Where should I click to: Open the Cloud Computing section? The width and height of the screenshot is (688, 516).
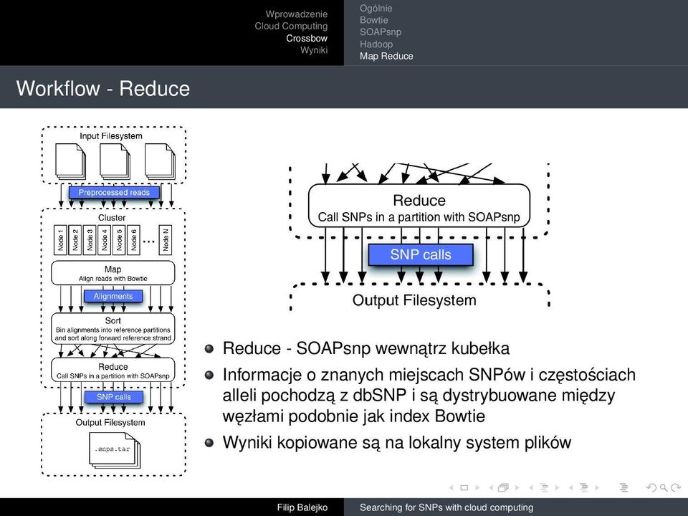tap(292, 27)
